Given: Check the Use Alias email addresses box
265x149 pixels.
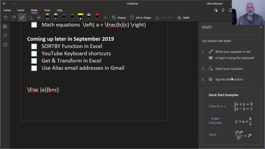Looking at the screenshot, I should [34, 68].
